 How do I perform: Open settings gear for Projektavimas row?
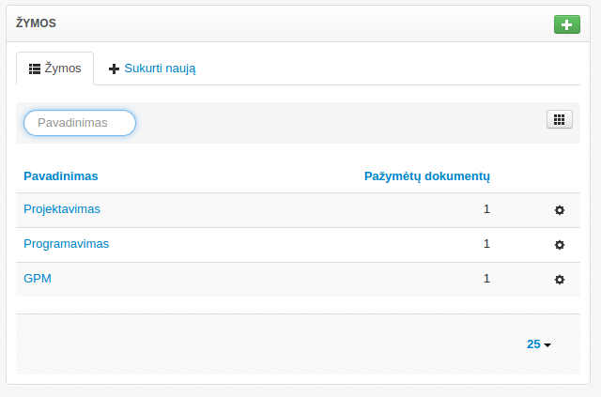tap(560, 210)
